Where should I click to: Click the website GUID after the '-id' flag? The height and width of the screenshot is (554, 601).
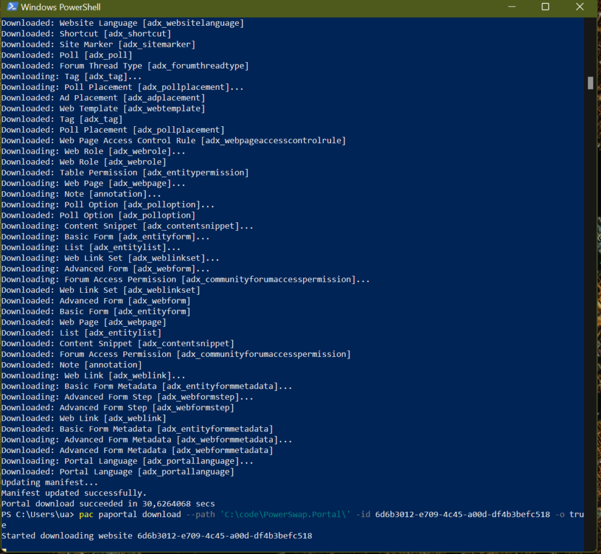[462, 515]
